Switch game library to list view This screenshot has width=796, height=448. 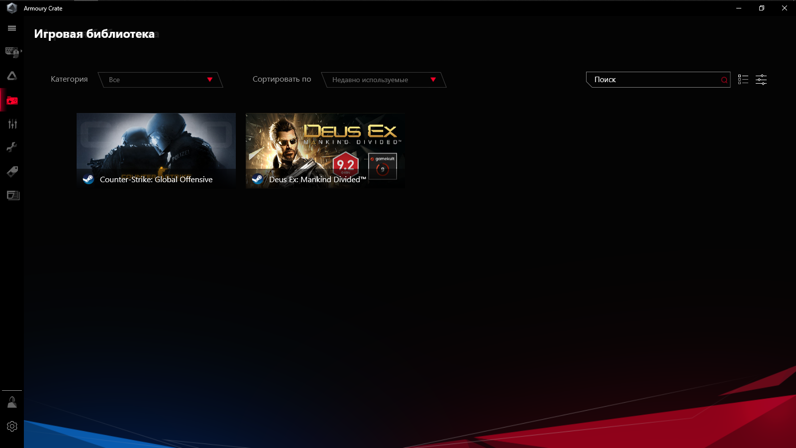tap(743, 80)
